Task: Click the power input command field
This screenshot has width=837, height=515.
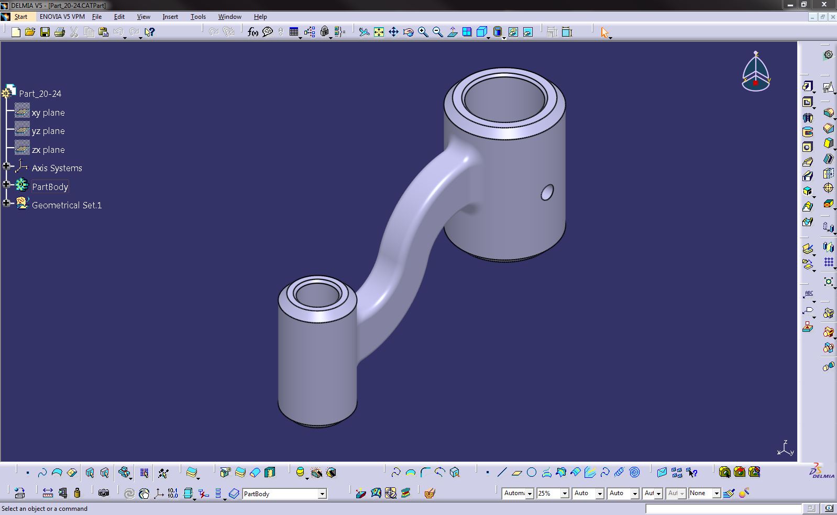Action: pos(723,508)
